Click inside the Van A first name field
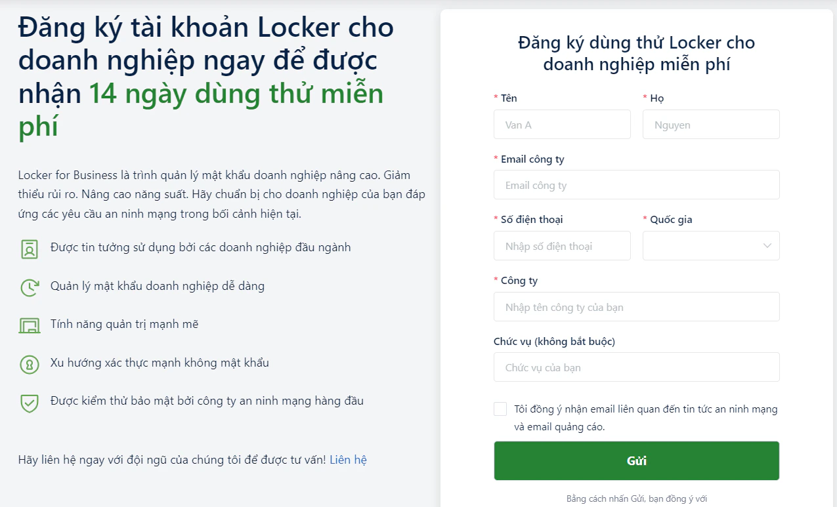Screen dimensions: 837x507 pyautogui.click(x=562, y=124)
